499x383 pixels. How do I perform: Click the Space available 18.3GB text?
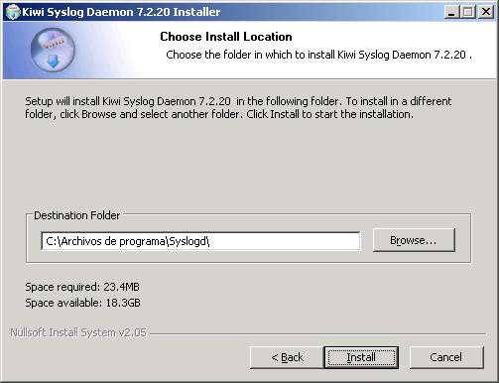[x=82, y=303]
